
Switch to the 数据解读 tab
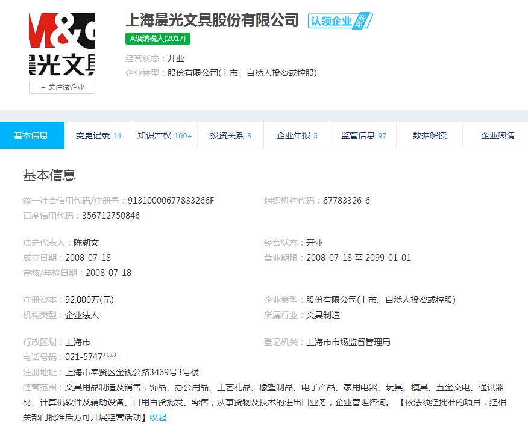pyautogui.click(x=429, y=135)
